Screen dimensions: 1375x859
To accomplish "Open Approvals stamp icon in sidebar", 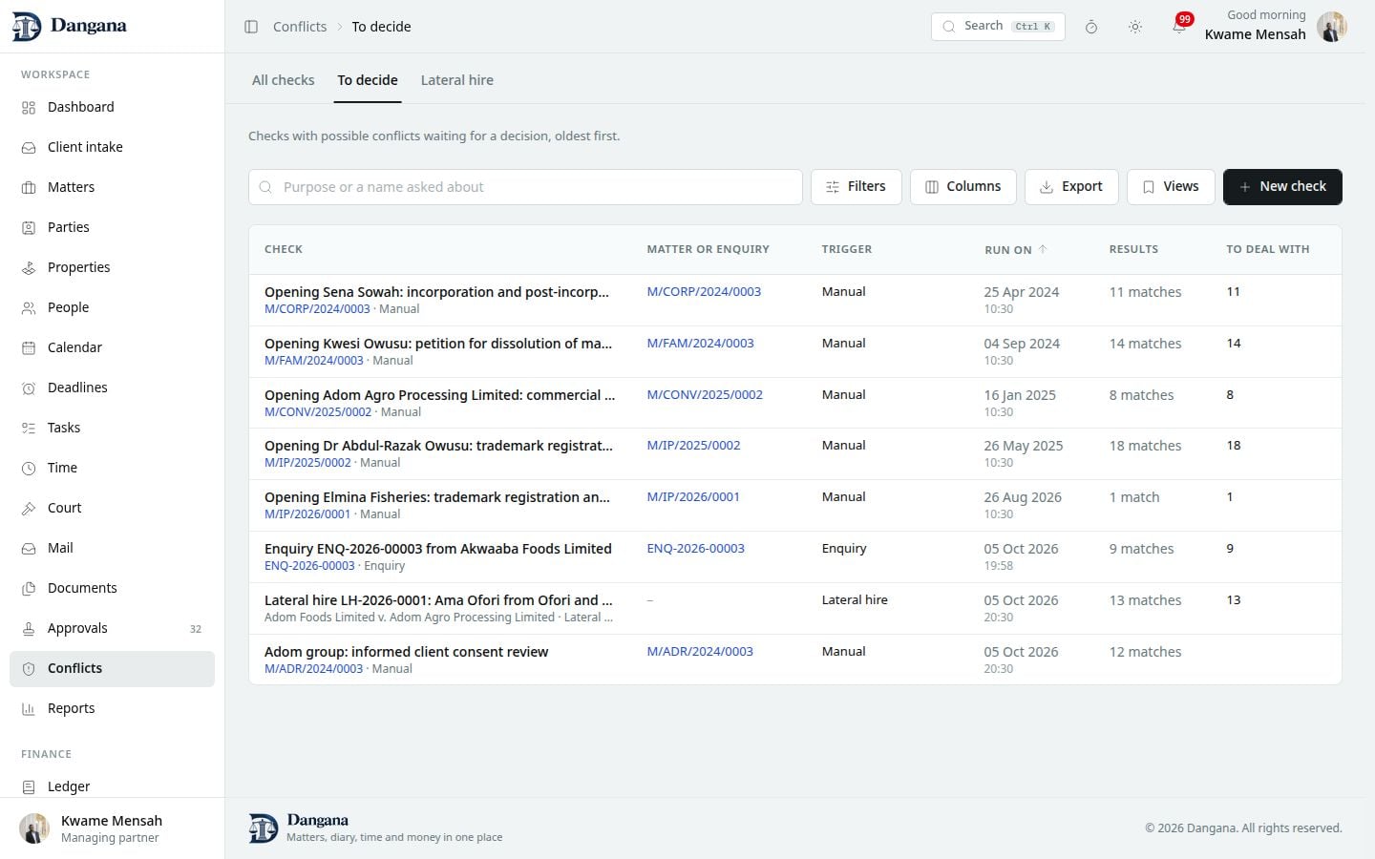I will click(29, 629).
